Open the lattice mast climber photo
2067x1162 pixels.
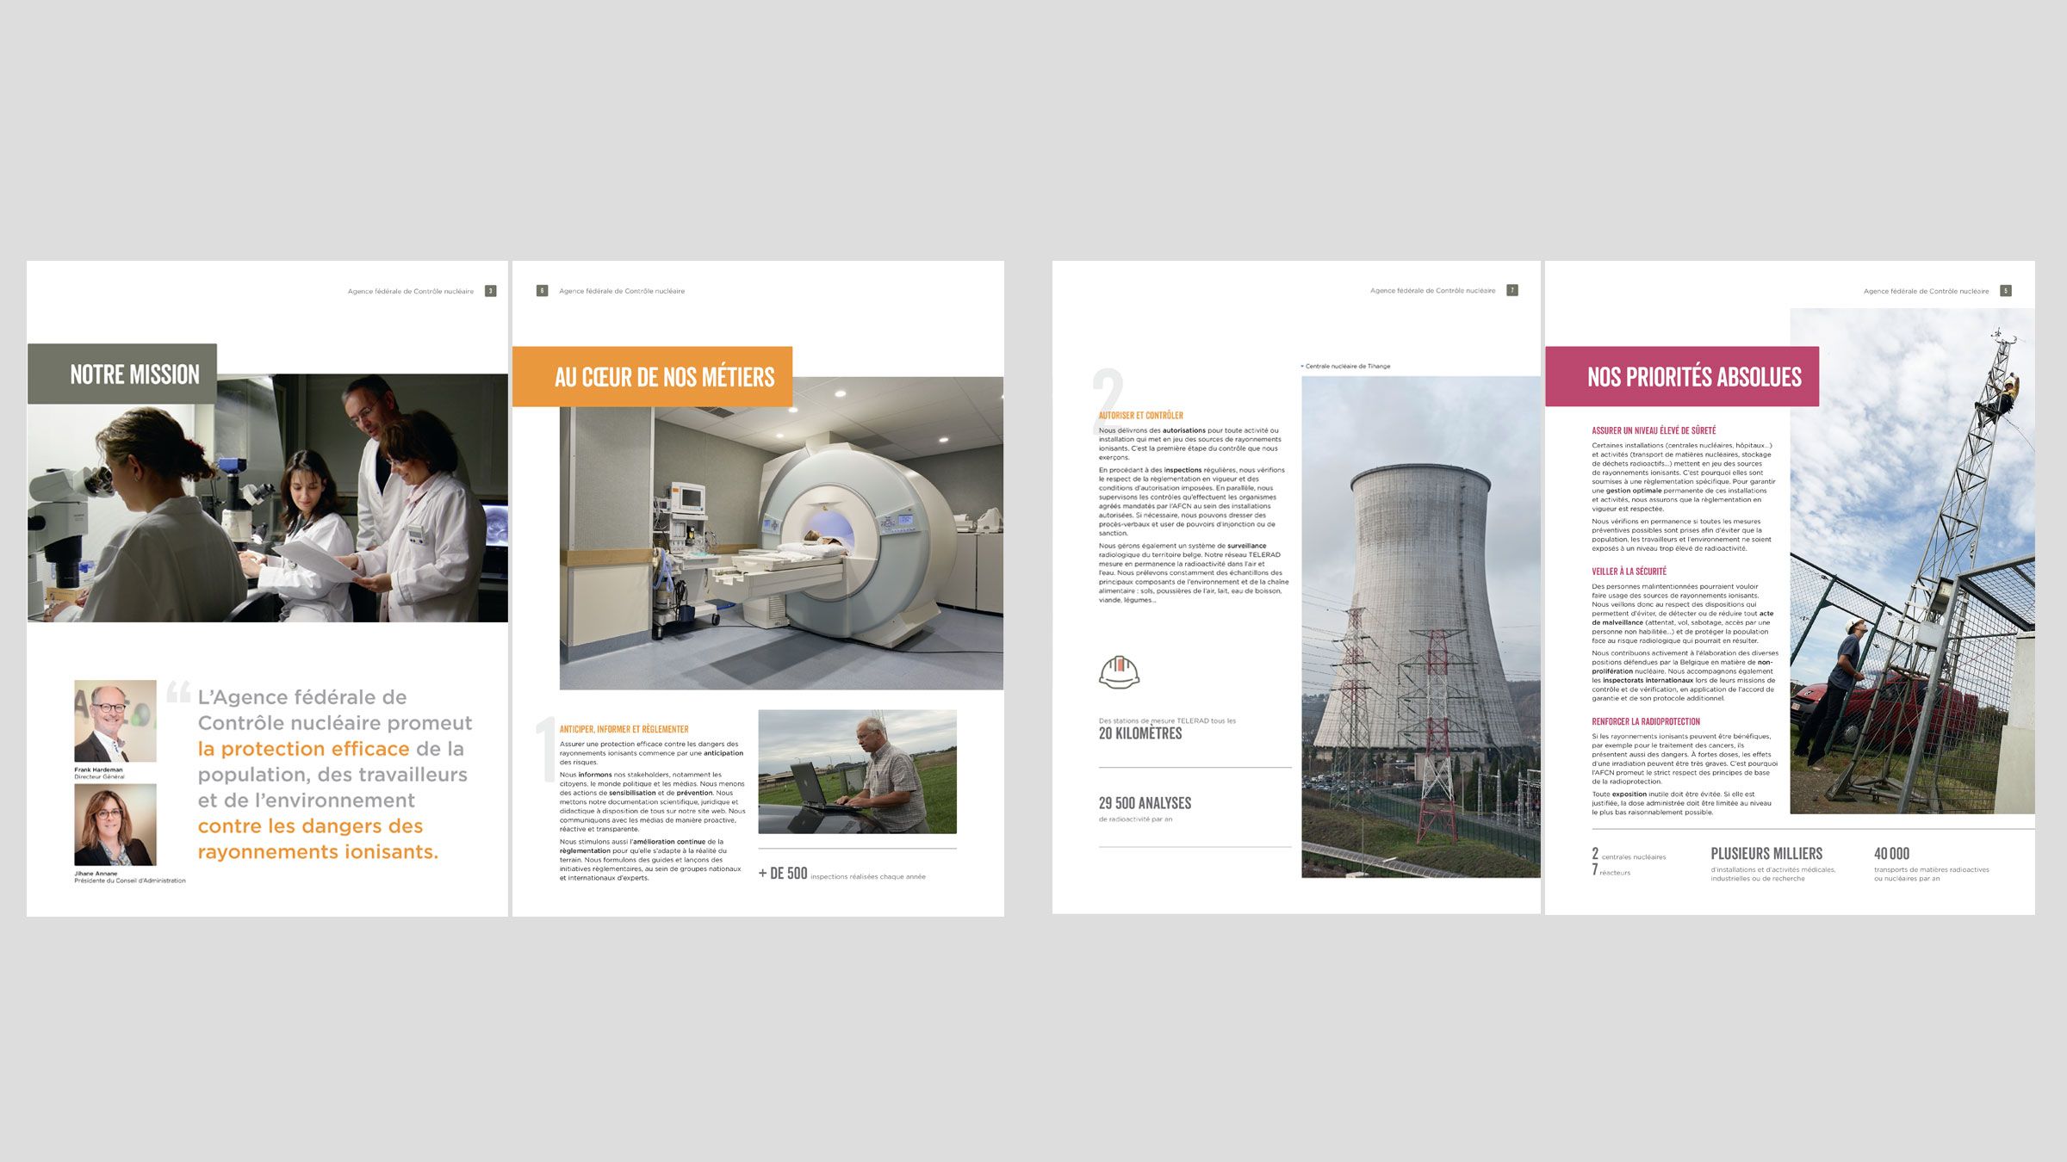pyautogui.click(x=1912, y=561)
